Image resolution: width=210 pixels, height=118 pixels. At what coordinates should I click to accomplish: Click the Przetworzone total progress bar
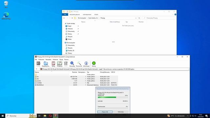pyautogui.click(x=113, y=108)
